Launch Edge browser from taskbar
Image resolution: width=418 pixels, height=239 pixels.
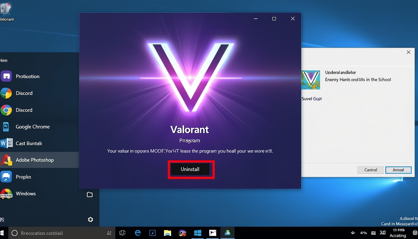(138, 233)
